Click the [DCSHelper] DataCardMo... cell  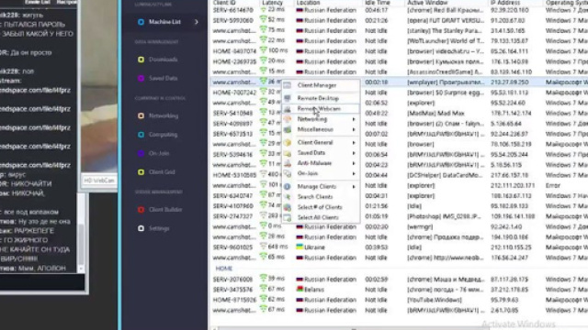(x=445, y=175)
